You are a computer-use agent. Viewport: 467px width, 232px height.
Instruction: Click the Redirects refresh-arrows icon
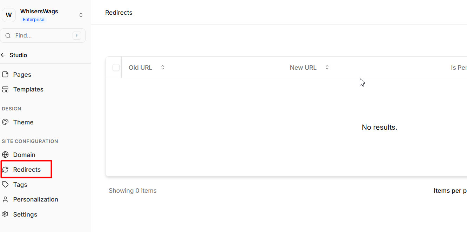(x=5, y=170)
